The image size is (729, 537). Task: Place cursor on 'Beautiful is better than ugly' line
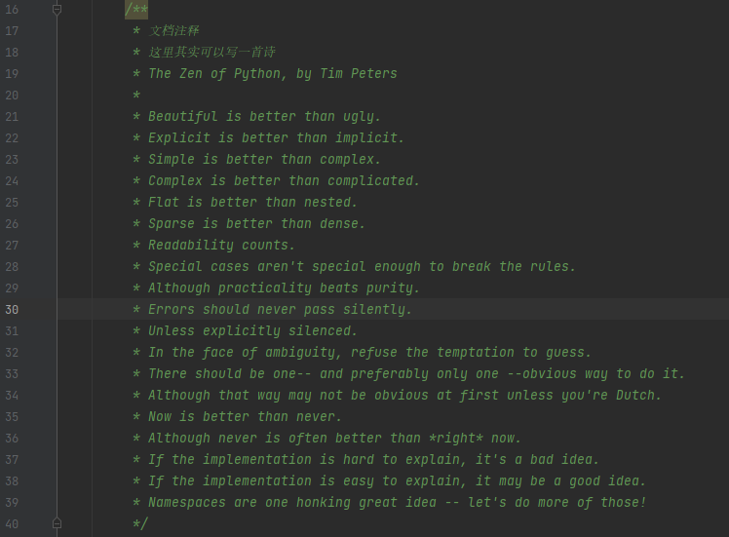tap(263, 117)
